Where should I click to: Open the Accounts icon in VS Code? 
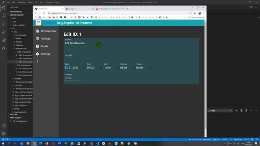4,125
